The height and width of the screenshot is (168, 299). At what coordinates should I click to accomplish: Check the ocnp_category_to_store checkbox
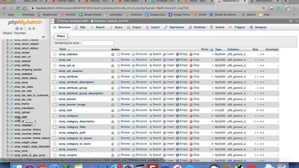55,144
